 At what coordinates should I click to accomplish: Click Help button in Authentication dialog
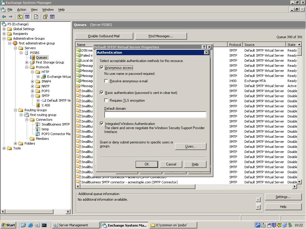point(195,164)
